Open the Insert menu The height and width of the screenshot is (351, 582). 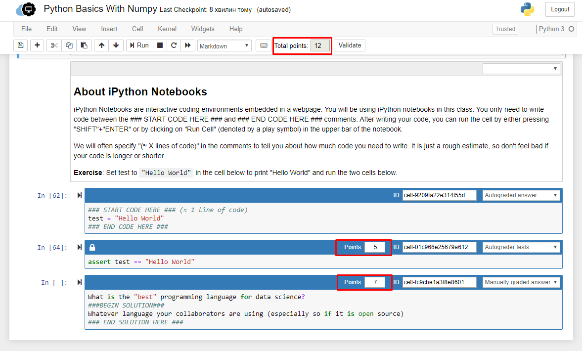109,29
